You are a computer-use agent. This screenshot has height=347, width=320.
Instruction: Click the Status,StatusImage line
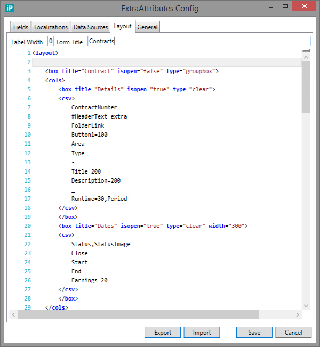pyautogui.click(x=101, y=245)
